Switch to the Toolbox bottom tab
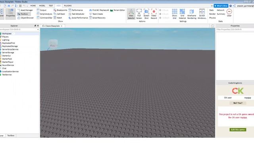The width and height of the screenshot is (254, 143). [x=11, y=135]
